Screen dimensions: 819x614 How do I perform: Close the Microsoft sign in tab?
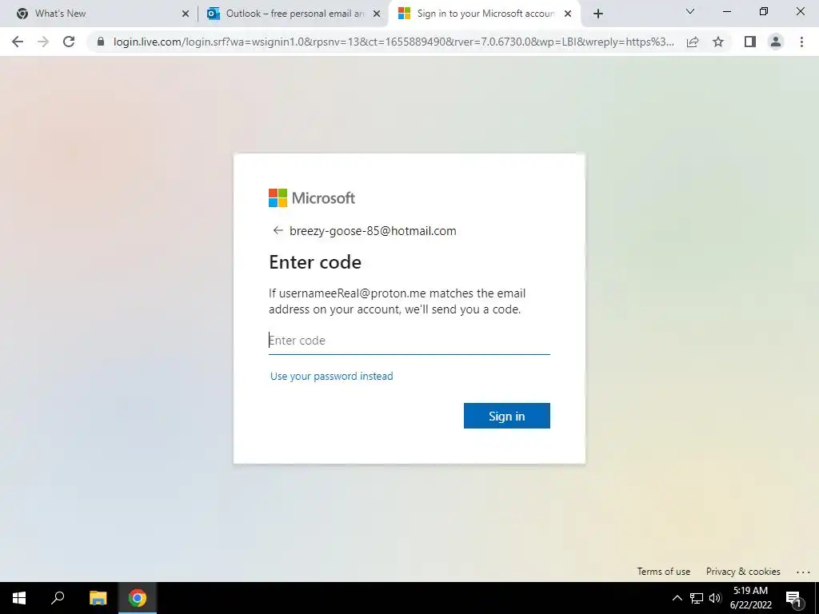568,14
